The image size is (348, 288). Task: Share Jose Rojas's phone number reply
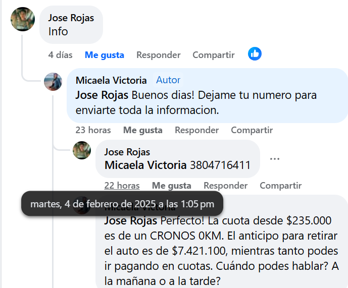280,186
